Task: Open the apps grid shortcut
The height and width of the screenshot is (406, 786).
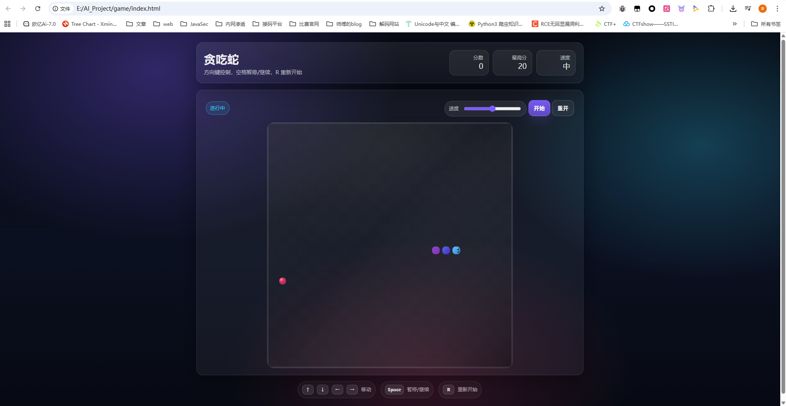Action: [x=7, y=24]
